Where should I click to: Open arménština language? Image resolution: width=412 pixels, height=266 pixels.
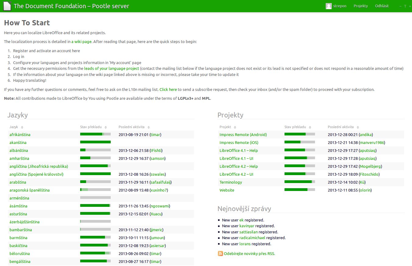19,198
